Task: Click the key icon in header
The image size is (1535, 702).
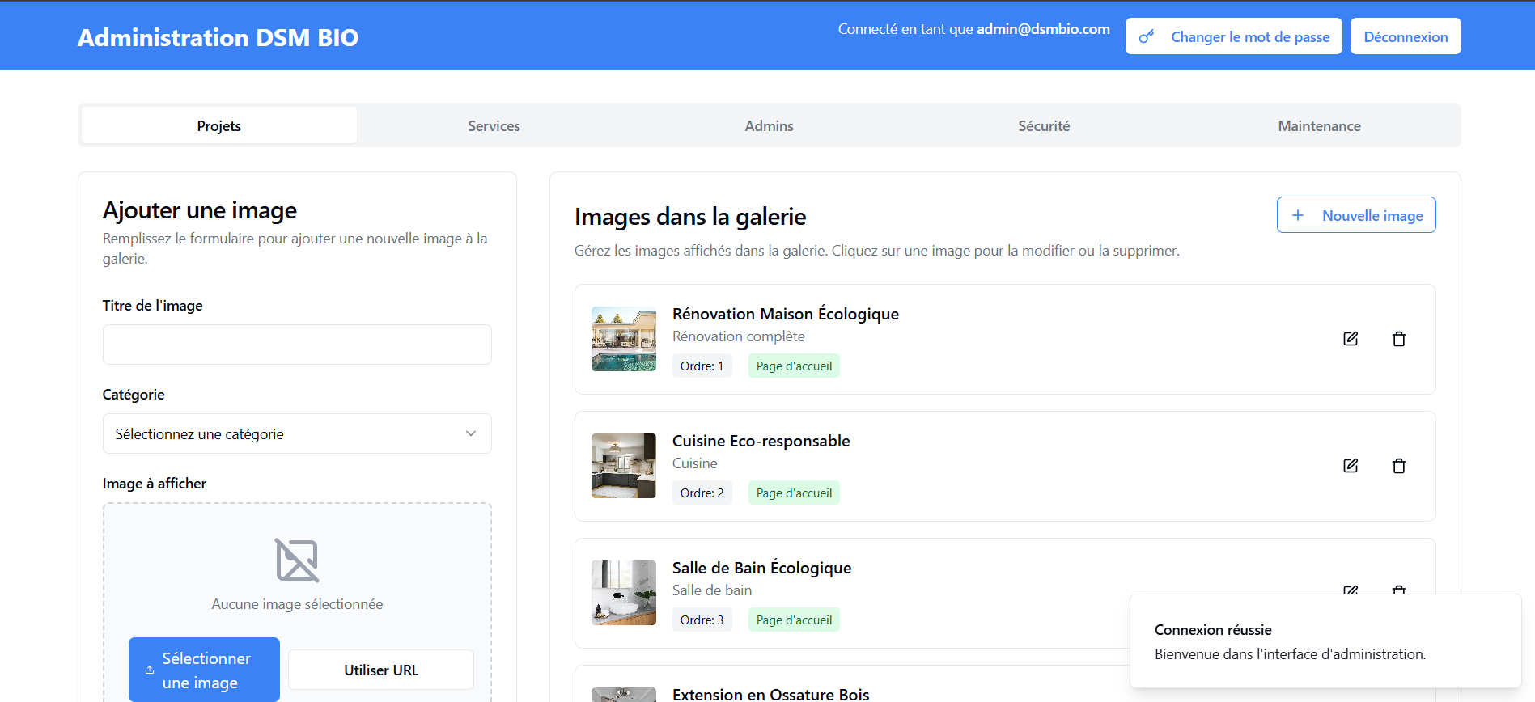Action: (x=1146, y=37)
